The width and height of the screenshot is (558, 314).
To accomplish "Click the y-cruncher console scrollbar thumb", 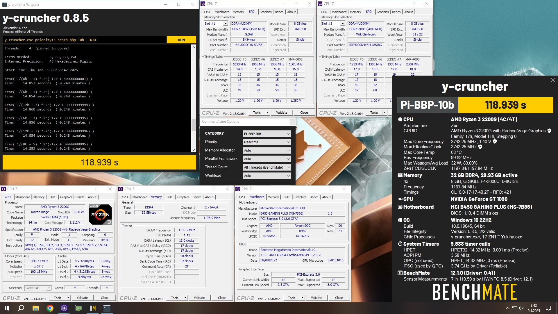I will tap(194, 125).
